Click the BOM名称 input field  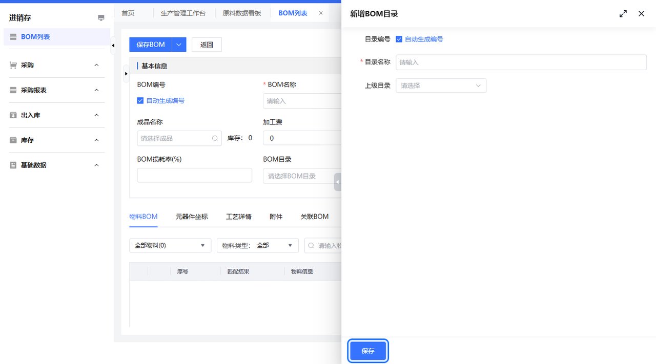(302, 101)
